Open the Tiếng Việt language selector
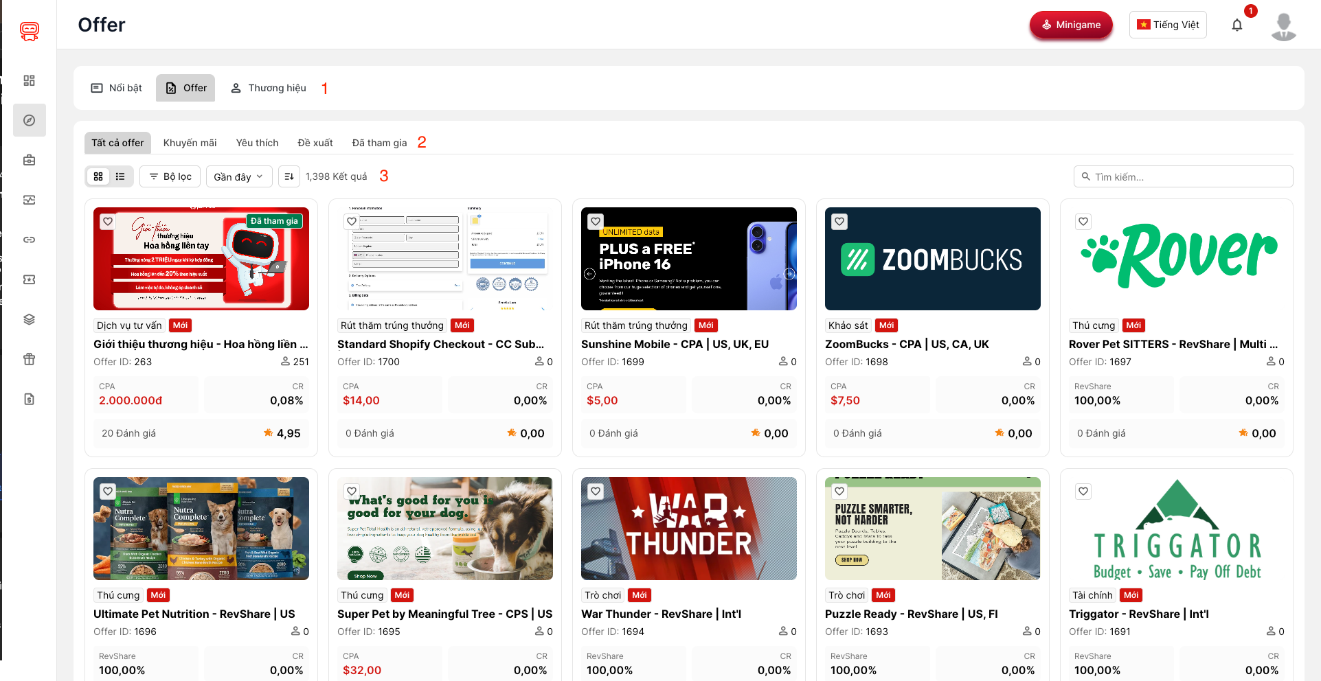1321x681 pixels. 1167,25
